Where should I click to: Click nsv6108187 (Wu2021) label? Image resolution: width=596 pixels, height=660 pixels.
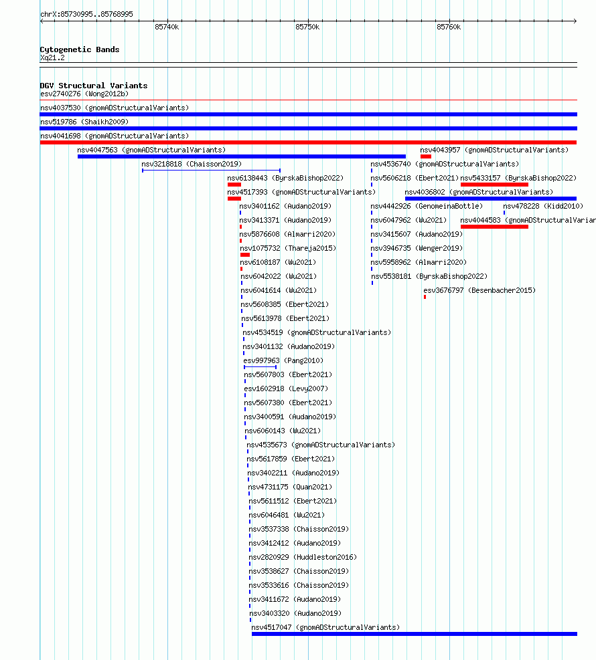pos(278,262)
